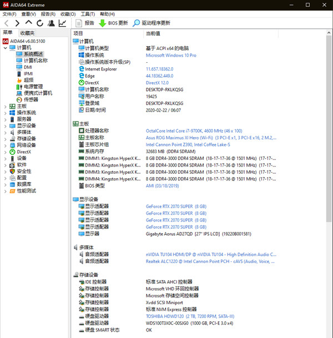333x338 pixels.
Task: Open the 帮助(H) menu
Action: coord(107,14)
